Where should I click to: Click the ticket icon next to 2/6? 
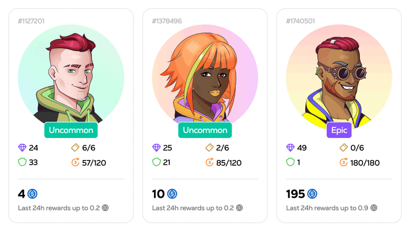point(209,148)
